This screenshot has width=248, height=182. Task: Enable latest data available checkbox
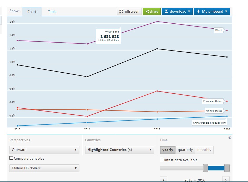click(161, 160)
